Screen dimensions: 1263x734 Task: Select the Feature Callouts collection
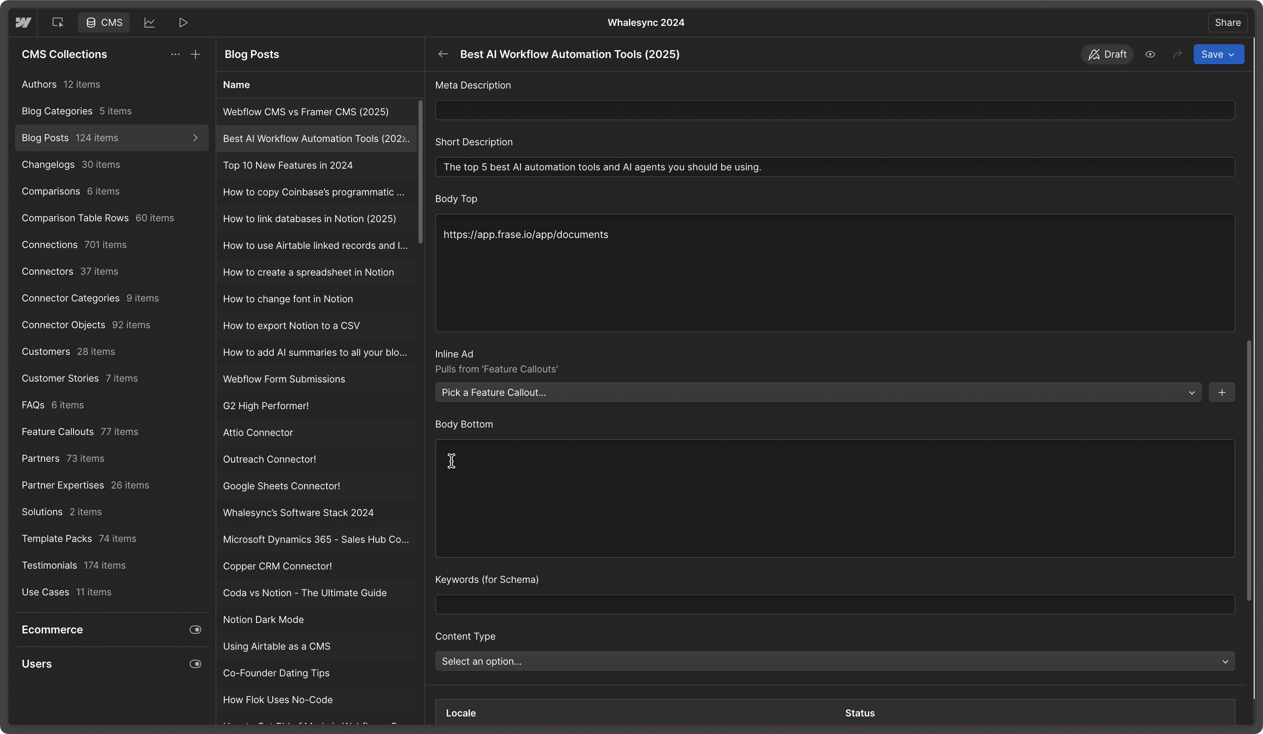[x=58, y=431]
